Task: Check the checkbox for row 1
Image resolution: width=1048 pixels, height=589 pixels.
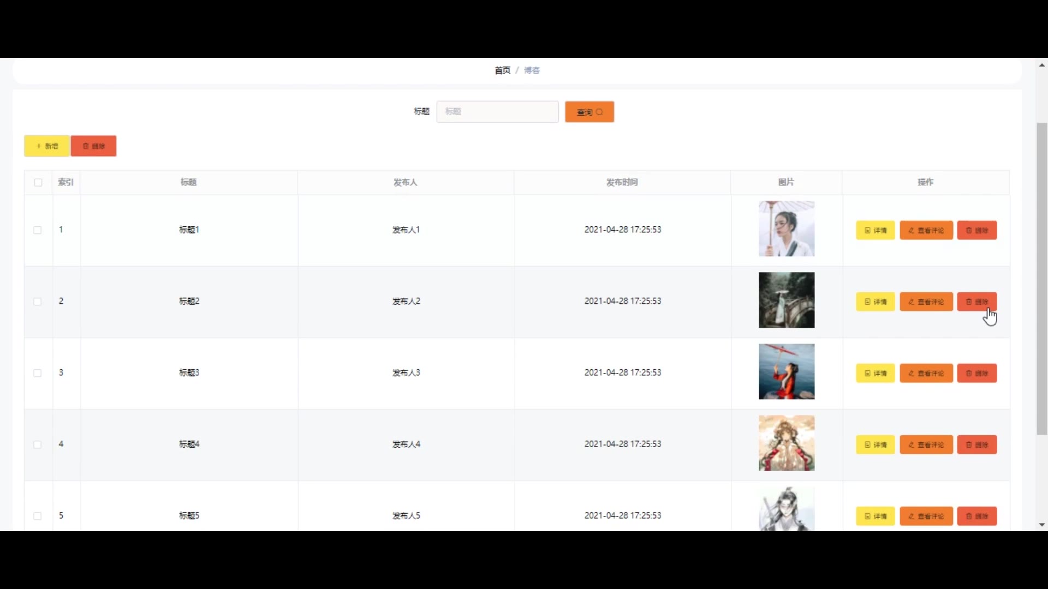Action: (38, 230)
